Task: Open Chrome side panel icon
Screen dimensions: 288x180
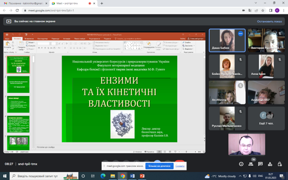Action: coord(270,11)
